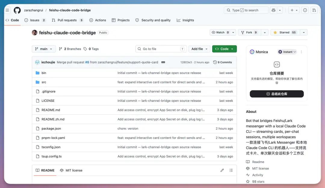This screenshot has width=325, height=188.
Task: Open the Copilot dropdown arrow
Action: 280,10
